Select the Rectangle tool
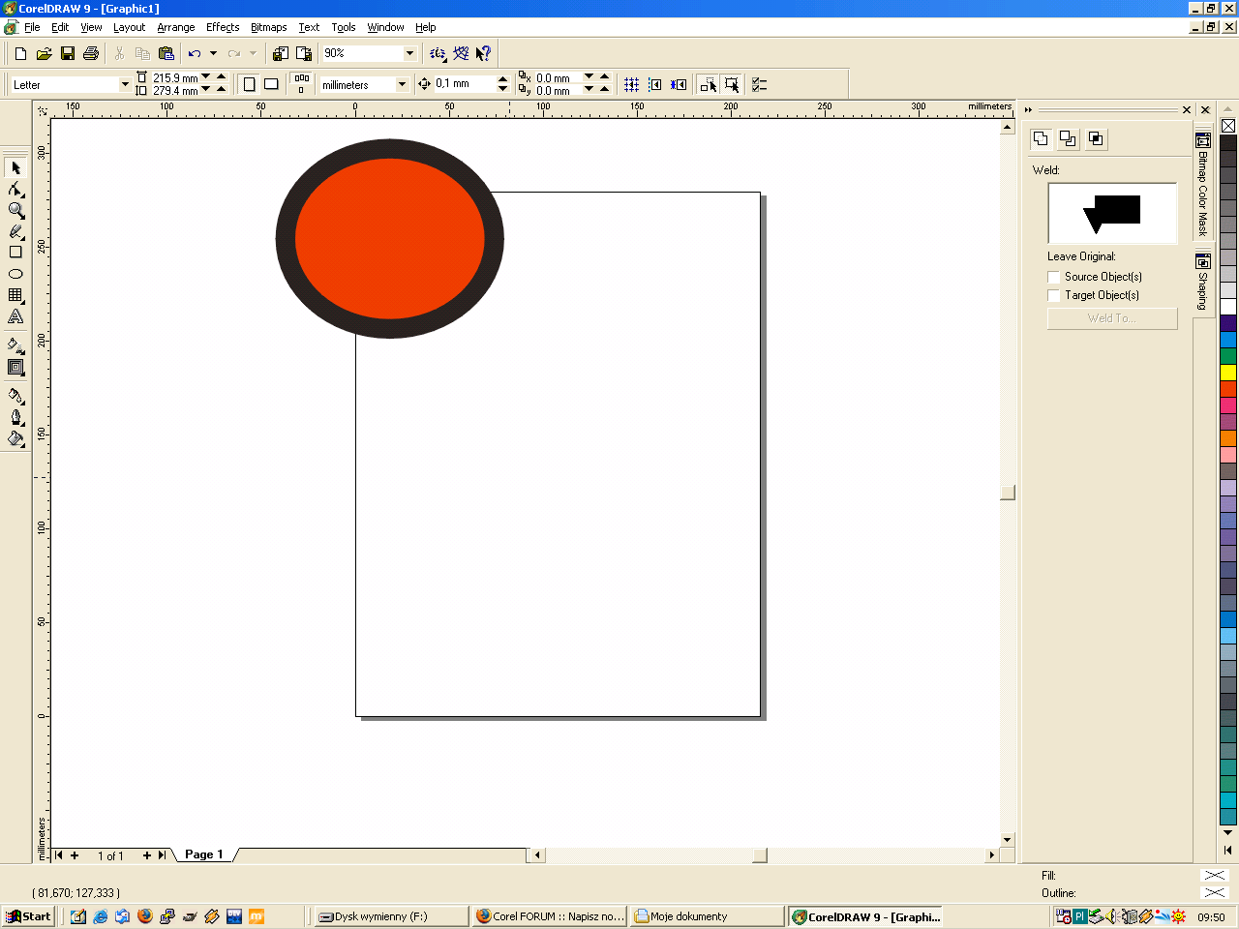Viewport: 1239px width, 929px height. [x=15, y=253]
